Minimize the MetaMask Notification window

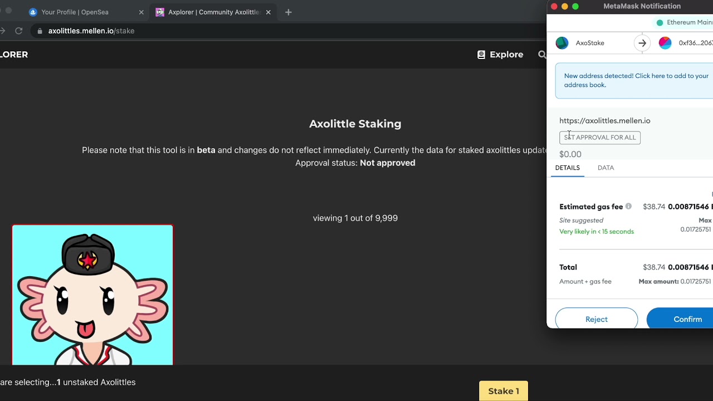point(565,7)
